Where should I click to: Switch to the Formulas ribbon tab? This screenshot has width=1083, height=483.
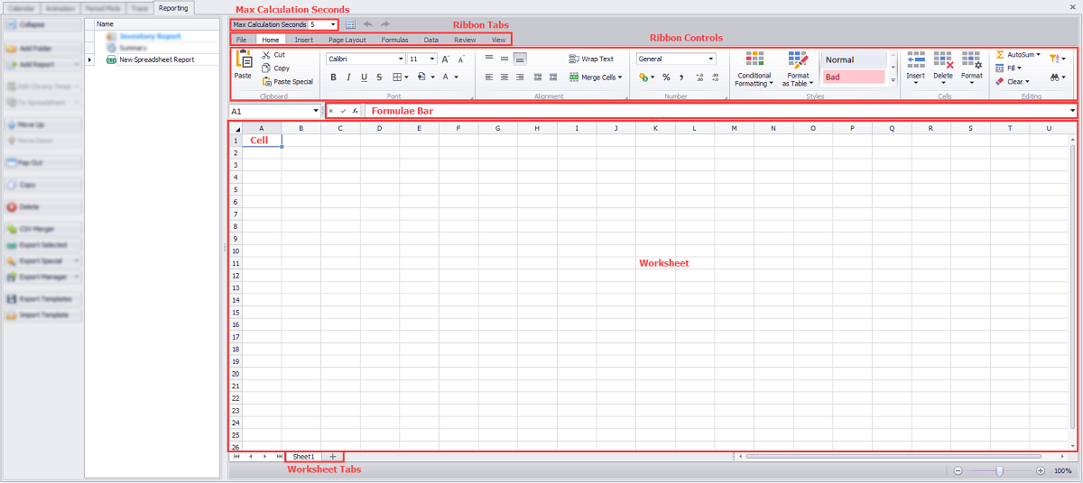click(394, 40)
